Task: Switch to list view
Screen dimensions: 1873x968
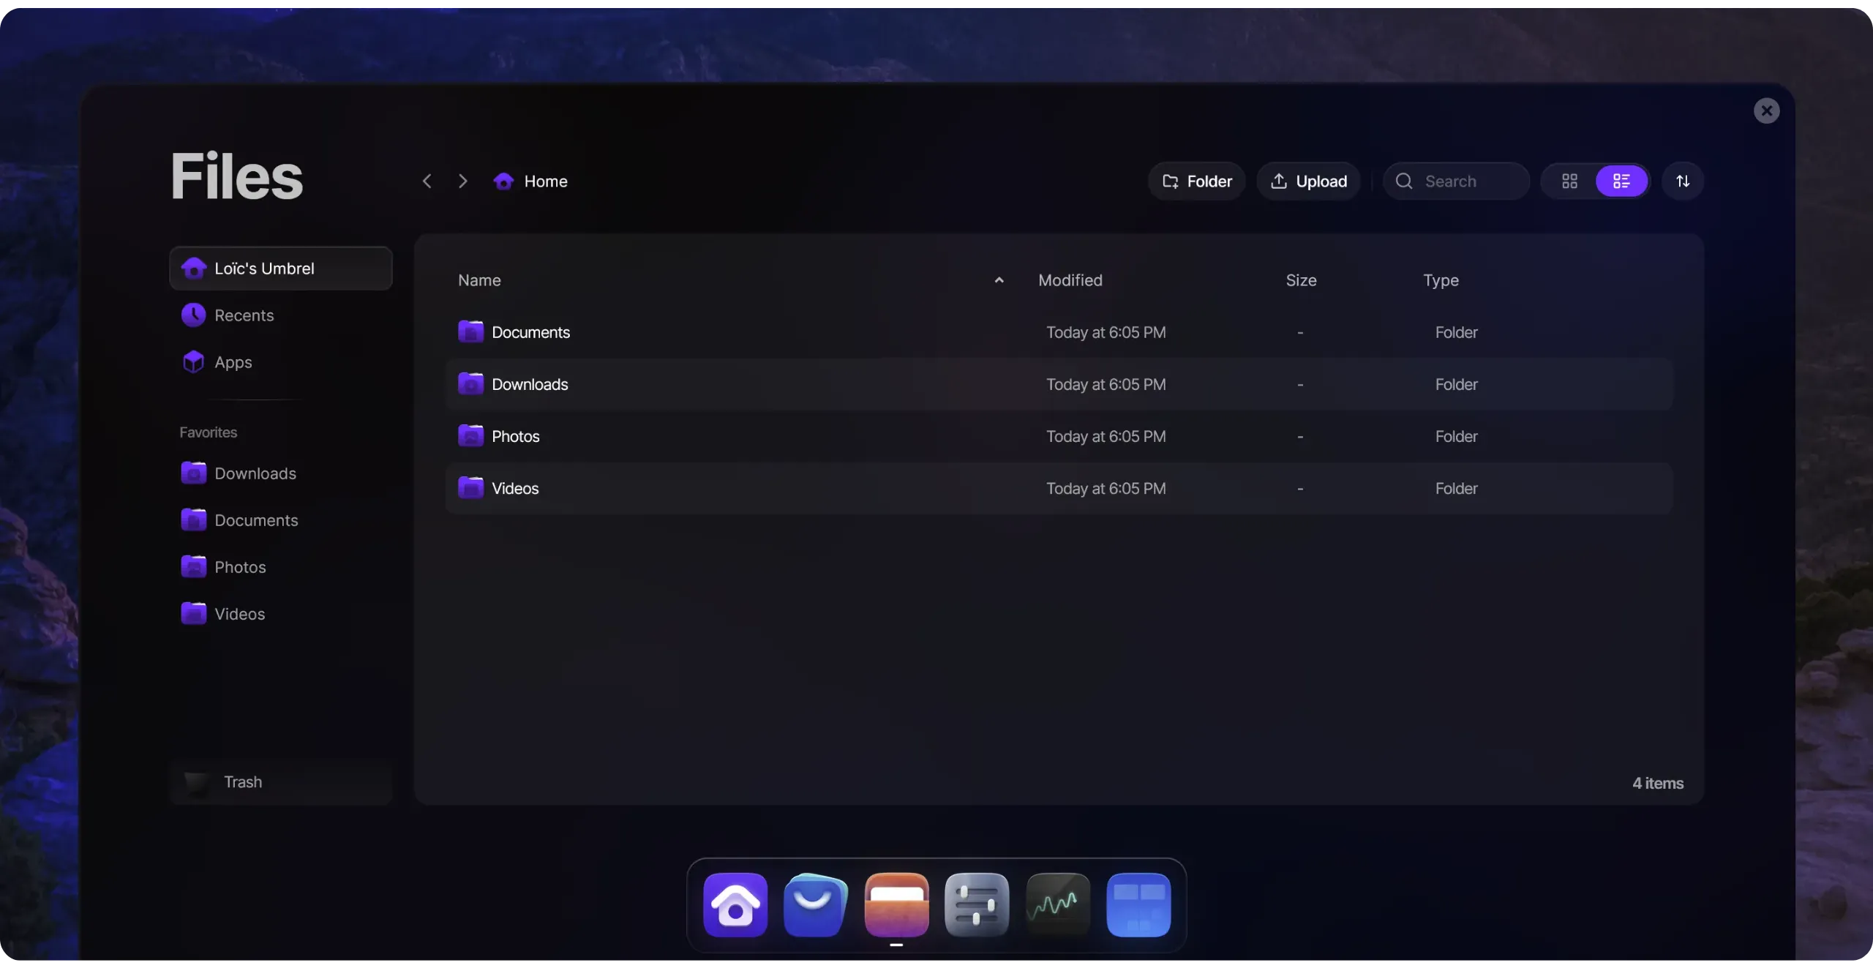Action: (x=1621, y=181)
